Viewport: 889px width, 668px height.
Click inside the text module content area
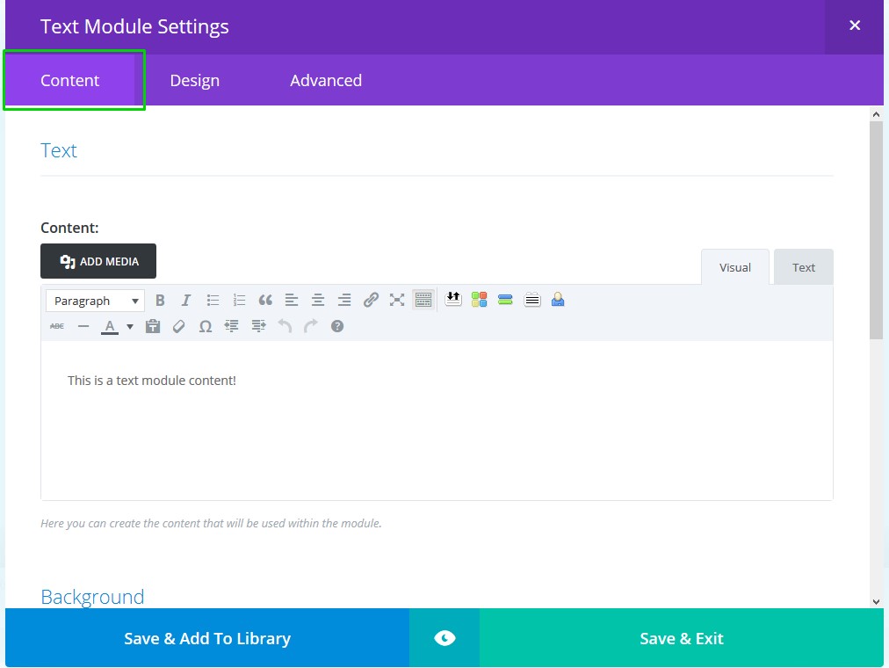[437, 420]
